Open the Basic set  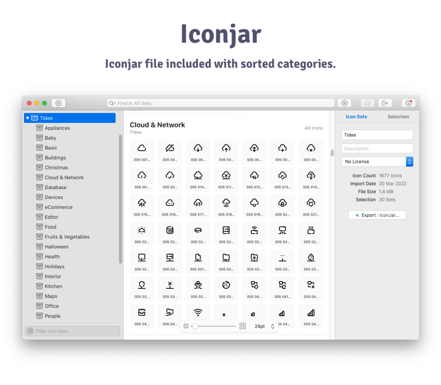click(51, 148)
